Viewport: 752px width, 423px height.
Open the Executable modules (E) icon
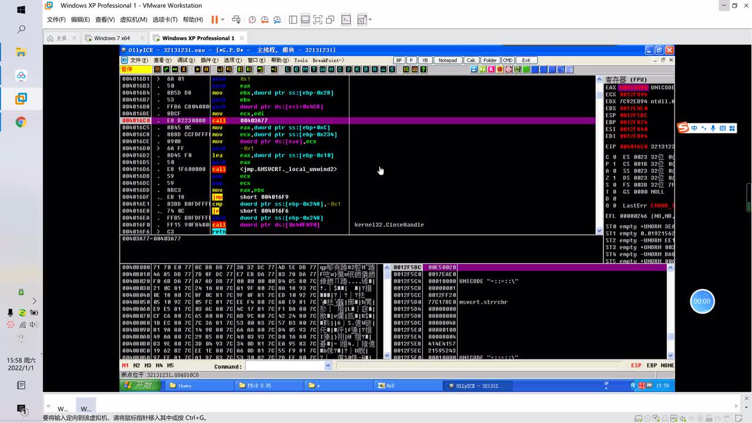tap(297, 69)
